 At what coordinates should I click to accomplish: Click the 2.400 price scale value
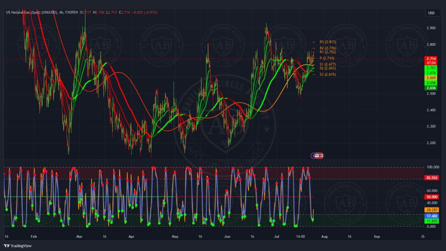pos(431,110)
